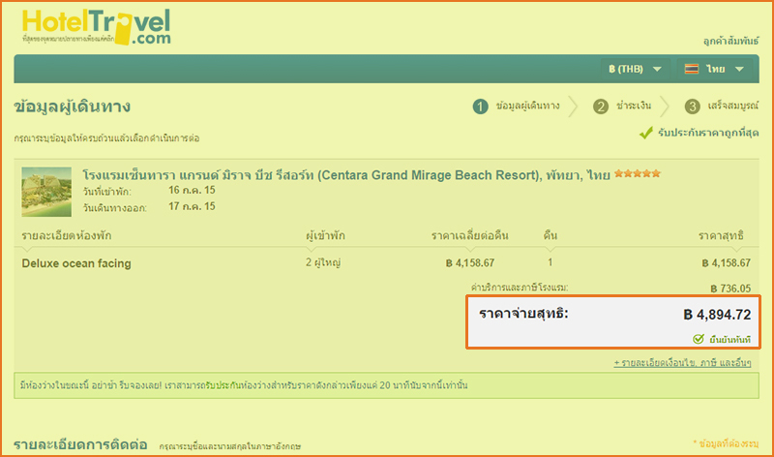The width and height of the screenshot is (774, 457).
Task: Select the ข้อมูลผู้เดินทาง step label
Action: coord(527,107)
